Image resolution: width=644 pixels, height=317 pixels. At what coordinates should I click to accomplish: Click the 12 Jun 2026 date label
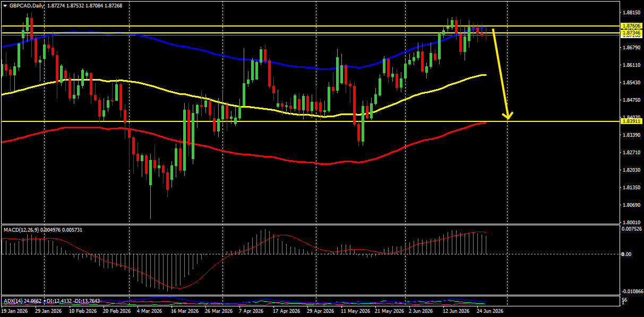coord(456,312)
